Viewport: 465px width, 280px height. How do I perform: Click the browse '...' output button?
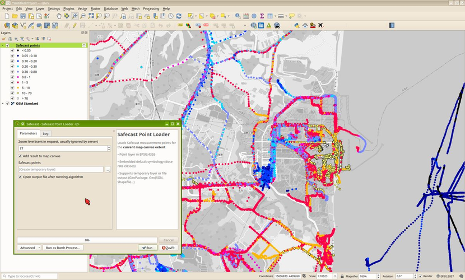point(108,170)
